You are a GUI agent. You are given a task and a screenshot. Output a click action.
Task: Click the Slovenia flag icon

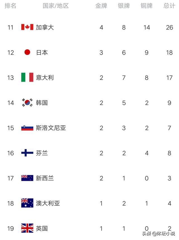point(27,128)
